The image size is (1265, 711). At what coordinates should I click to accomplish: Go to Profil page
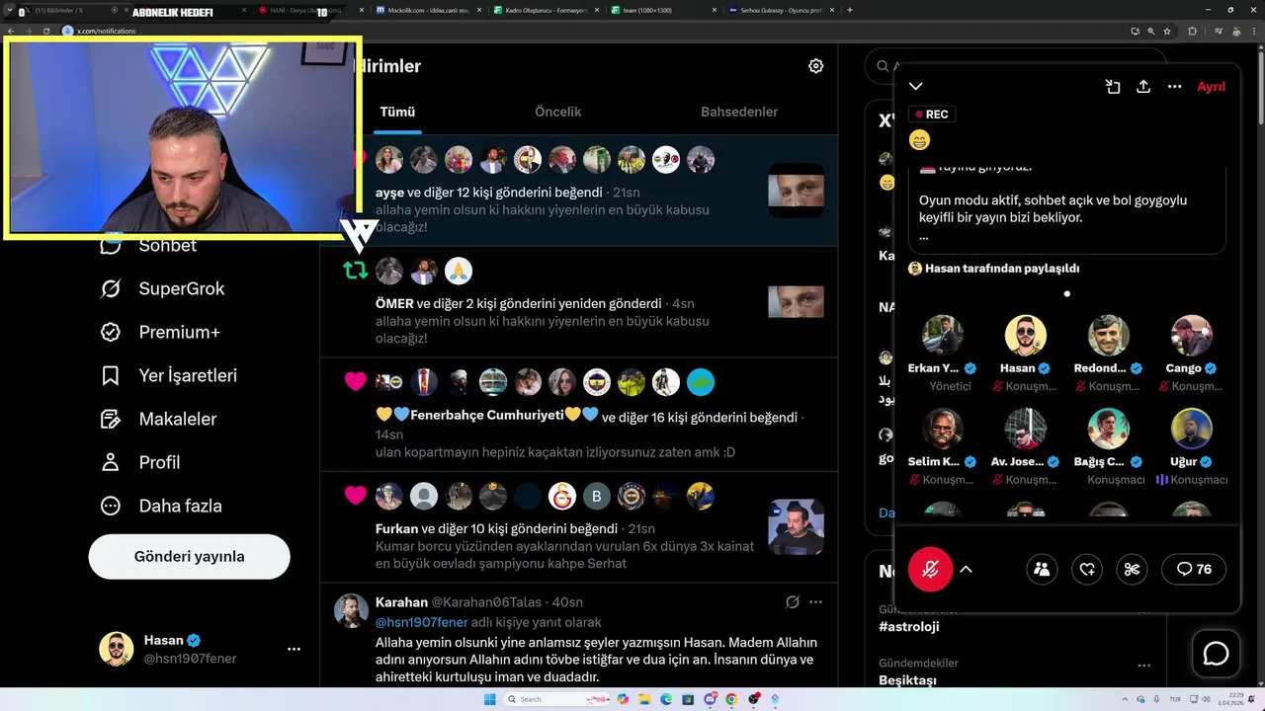(x=140, y=462)
